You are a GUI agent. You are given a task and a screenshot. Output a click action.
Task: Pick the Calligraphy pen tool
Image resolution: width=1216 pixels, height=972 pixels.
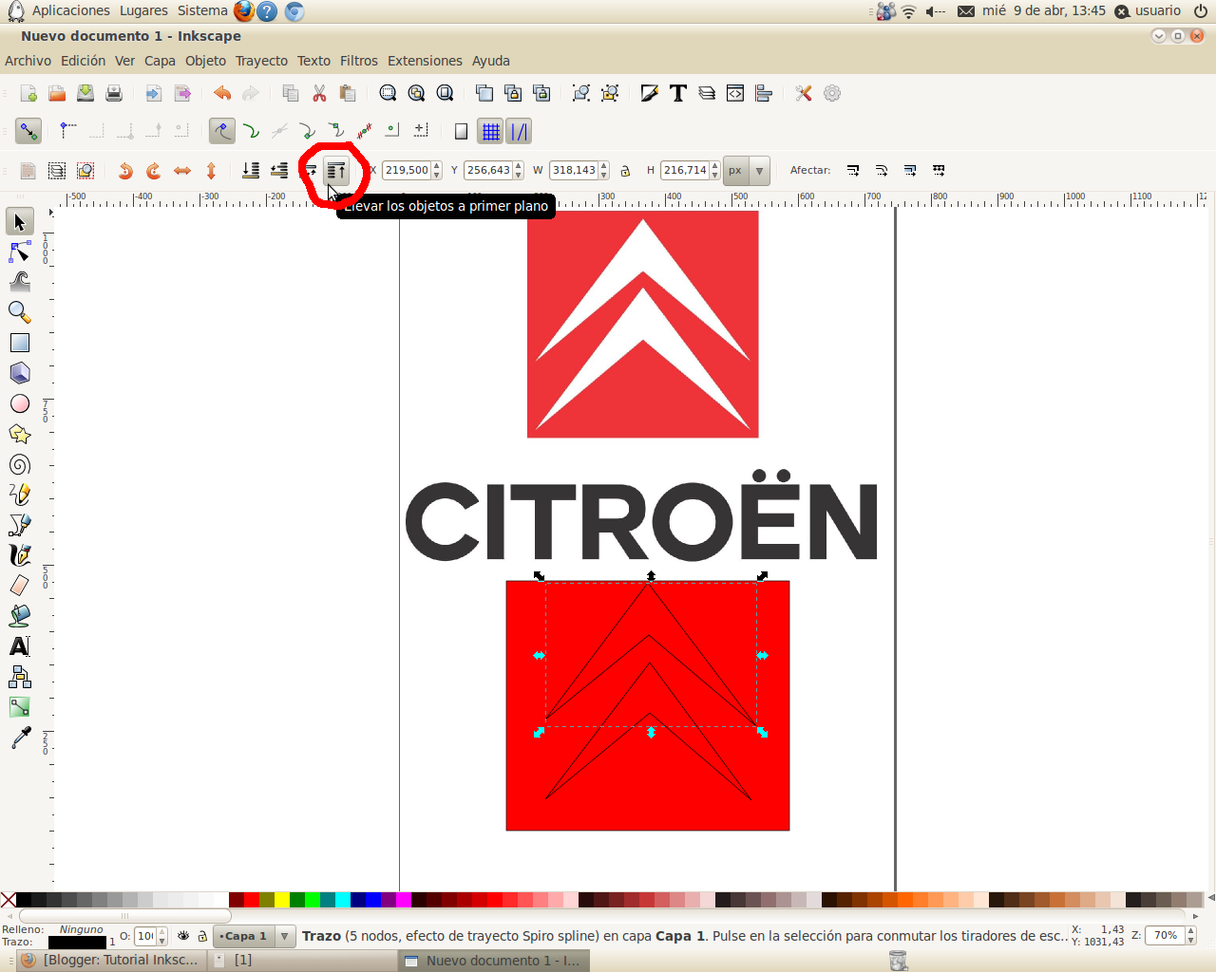(x=19, y=554)
